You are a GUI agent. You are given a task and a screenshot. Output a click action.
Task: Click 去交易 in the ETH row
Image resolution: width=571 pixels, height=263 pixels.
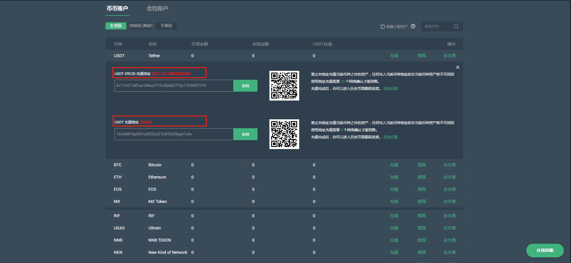click(x=450, y=177)
